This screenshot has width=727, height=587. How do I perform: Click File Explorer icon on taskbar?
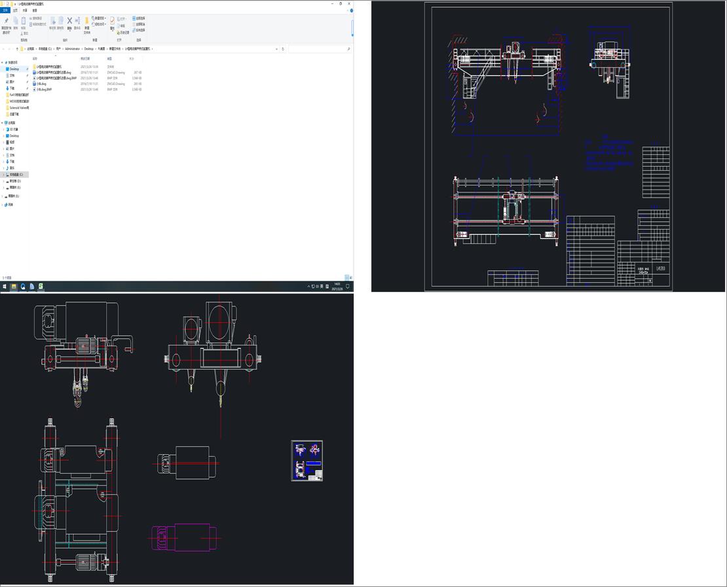coord(14,287)
